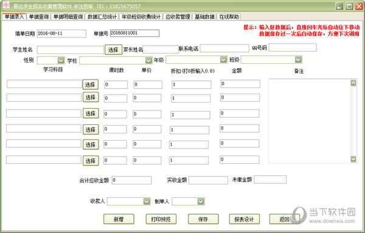Click 选择 button in sixth subject row
The image size is (365, 233).
pos(91,160)
